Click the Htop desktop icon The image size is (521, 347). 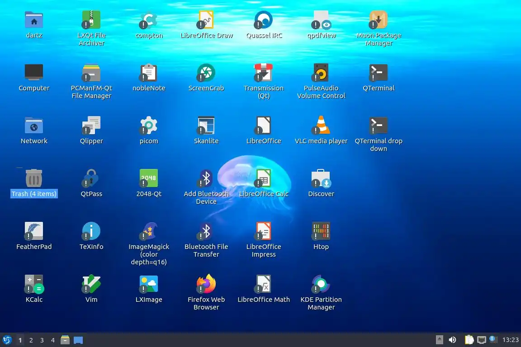pos(321,231)
